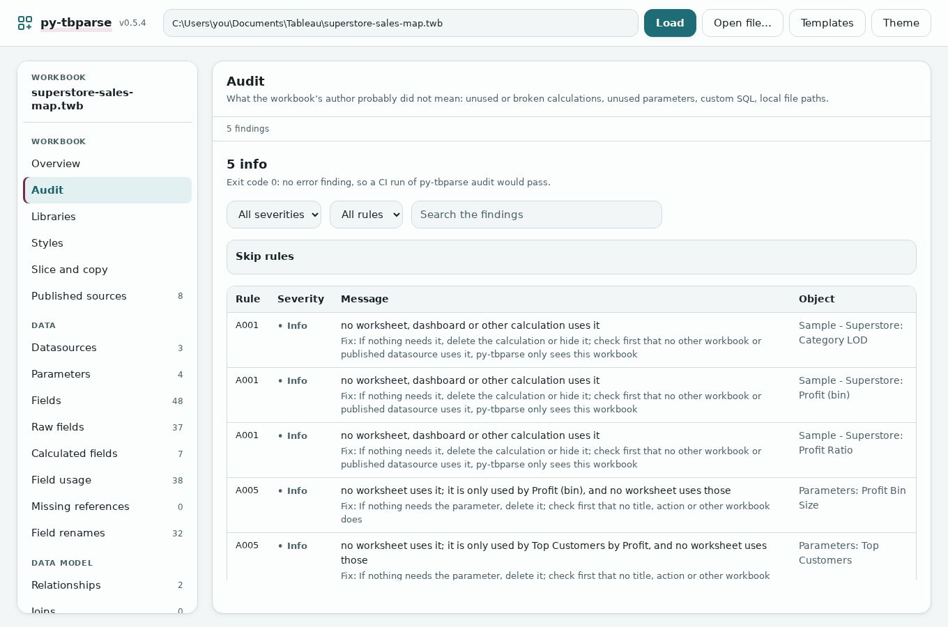Click the py-tbparse app title

pyautogui.click(x=76, y=22)
